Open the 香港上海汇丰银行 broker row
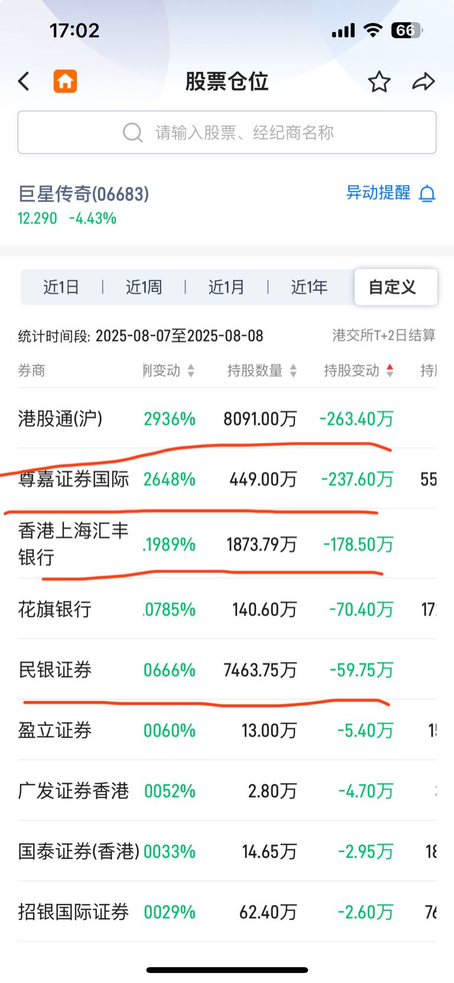 coord(227,544)
